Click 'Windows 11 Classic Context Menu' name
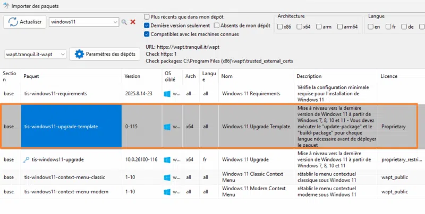 click(x=253, y=177)
